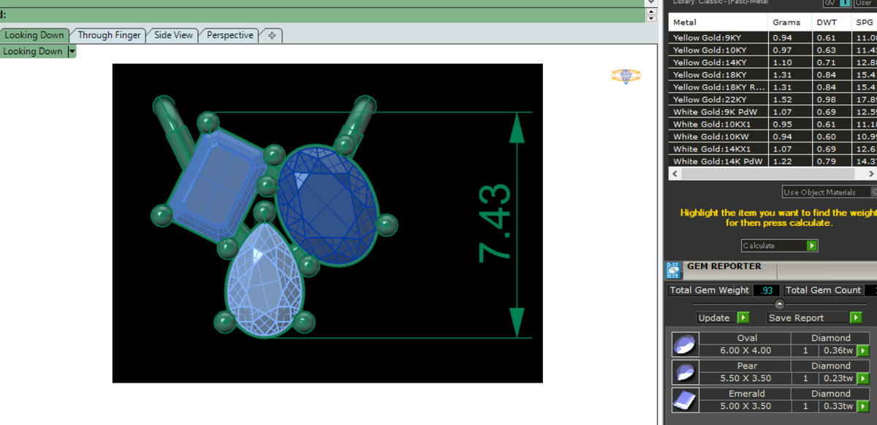This screenshot has width=877, height=425.
Task: Toggle the GV button in metal library header
Action: [829, 3]
